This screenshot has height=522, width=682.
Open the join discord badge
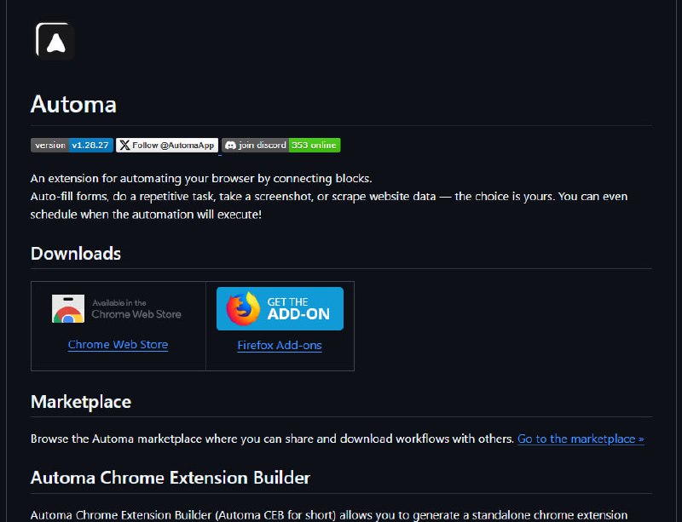281,145
